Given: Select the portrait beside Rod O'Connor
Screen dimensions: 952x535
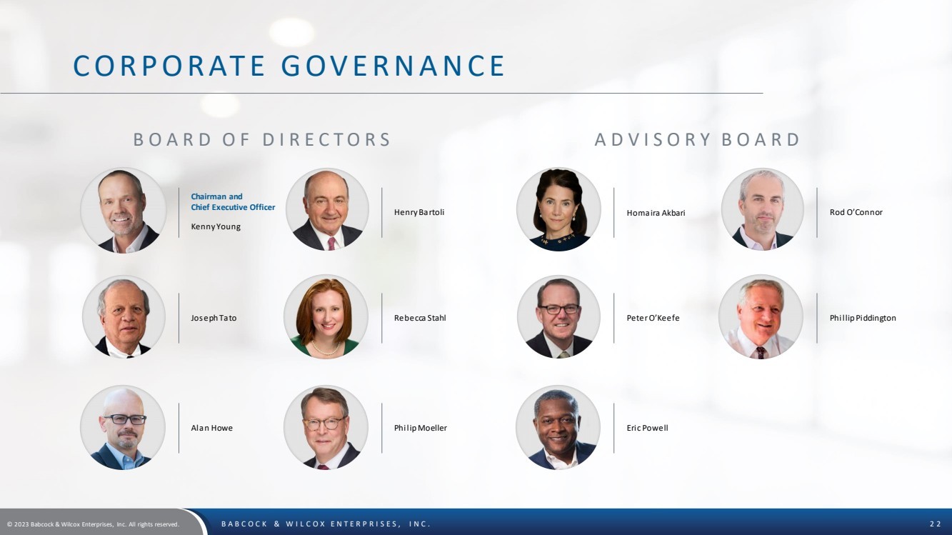Looking at the screenshot, I should (x=763, y=209).
